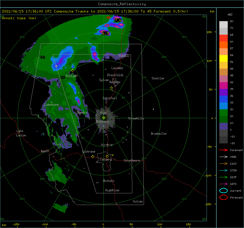Click the Blackfalds city label
The height and width of the screenshot is (228, 244).
[115, 75]
